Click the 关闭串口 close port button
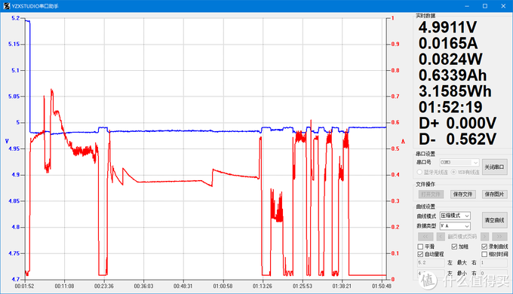The image size is (513, 294). [494, 167]
